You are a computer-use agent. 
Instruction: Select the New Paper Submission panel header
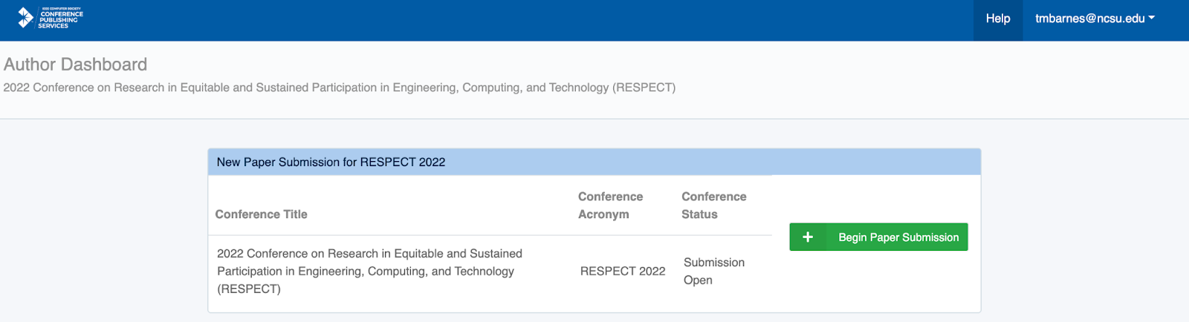pyautogui.click(x=331, y=162)
